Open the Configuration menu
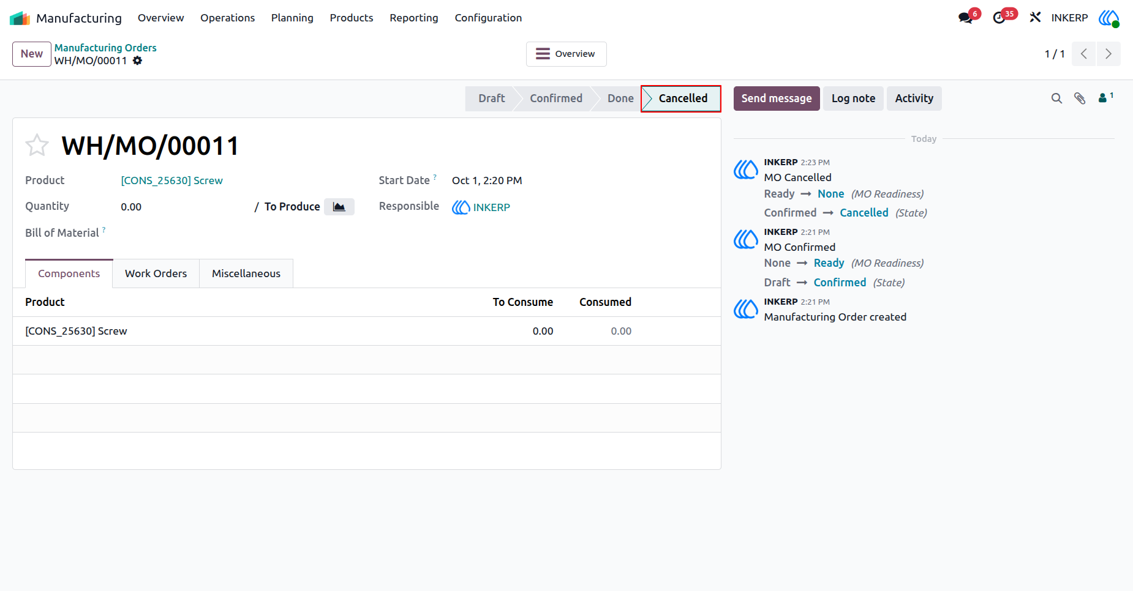 [x=488, y=18]
